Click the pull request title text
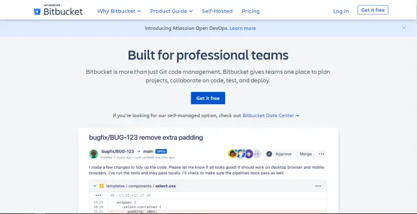Image resolution: width=417 pixels, height=214 pixels. coord(146,137)
